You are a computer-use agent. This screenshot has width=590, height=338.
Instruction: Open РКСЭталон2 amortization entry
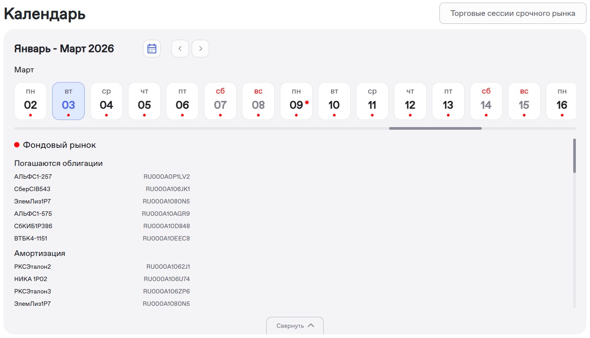point(33,267)
